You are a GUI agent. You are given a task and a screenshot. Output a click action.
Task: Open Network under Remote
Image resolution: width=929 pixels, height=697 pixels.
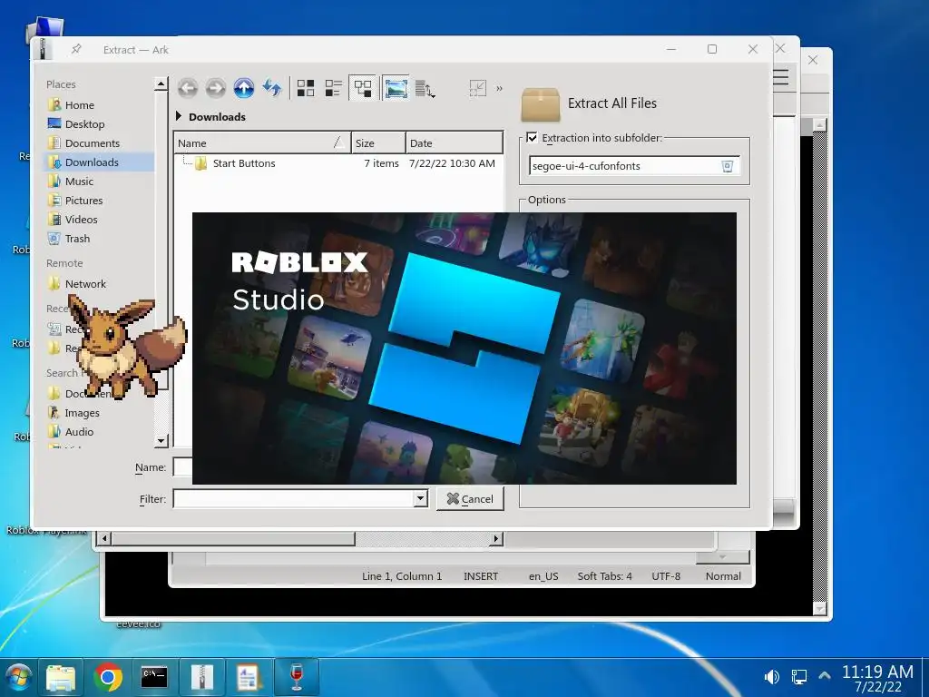pos(84,283)
